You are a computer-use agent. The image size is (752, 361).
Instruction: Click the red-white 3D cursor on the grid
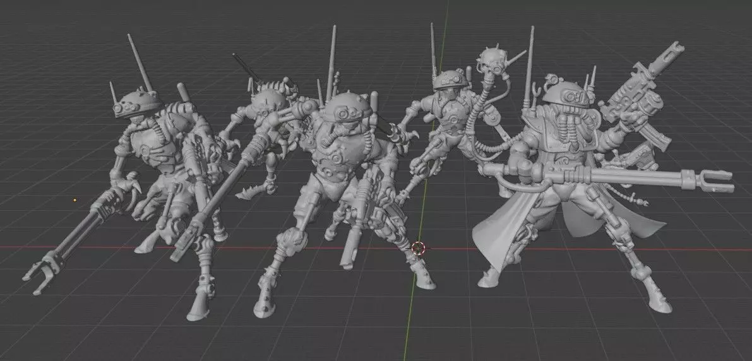click(418, 248)
